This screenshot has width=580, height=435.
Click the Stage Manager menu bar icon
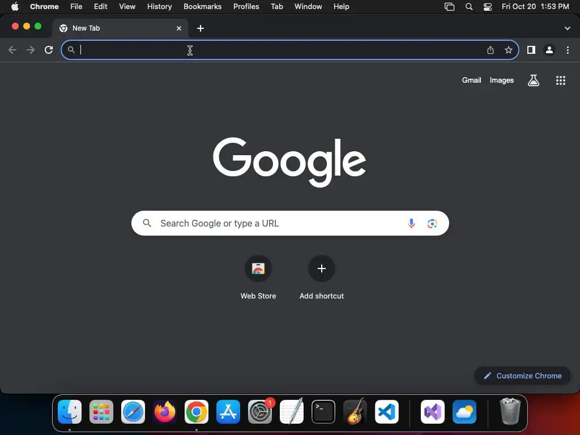[x=449, y=6]
